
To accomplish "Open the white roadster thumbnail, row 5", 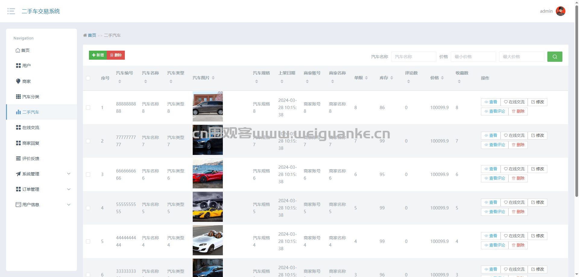I will 208,240.
